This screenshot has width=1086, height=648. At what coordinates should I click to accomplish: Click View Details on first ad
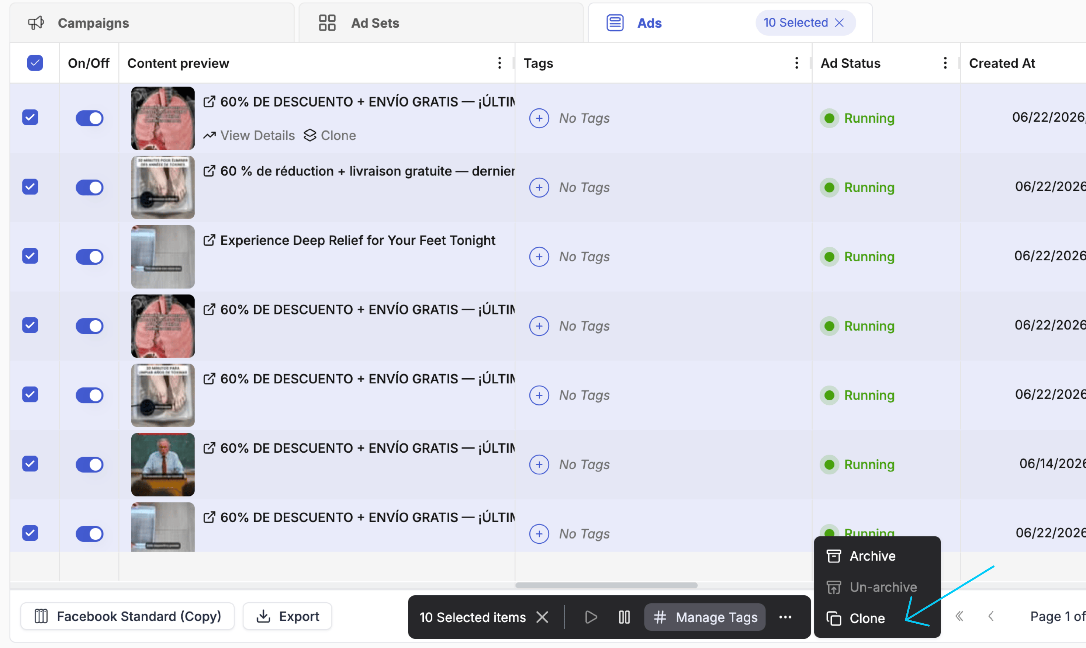(x=249, y=135)
